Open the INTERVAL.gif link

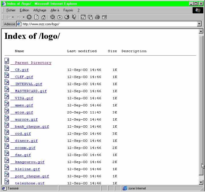point(29,84)
